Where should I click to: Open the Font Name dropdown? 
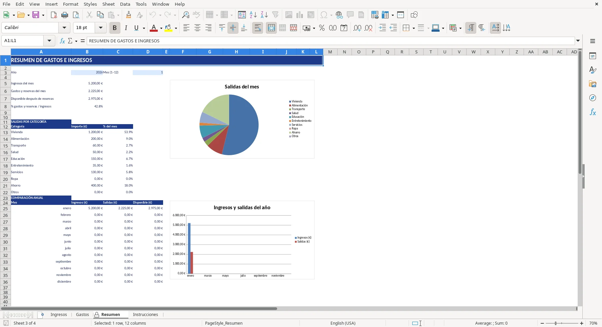point(64,28)
